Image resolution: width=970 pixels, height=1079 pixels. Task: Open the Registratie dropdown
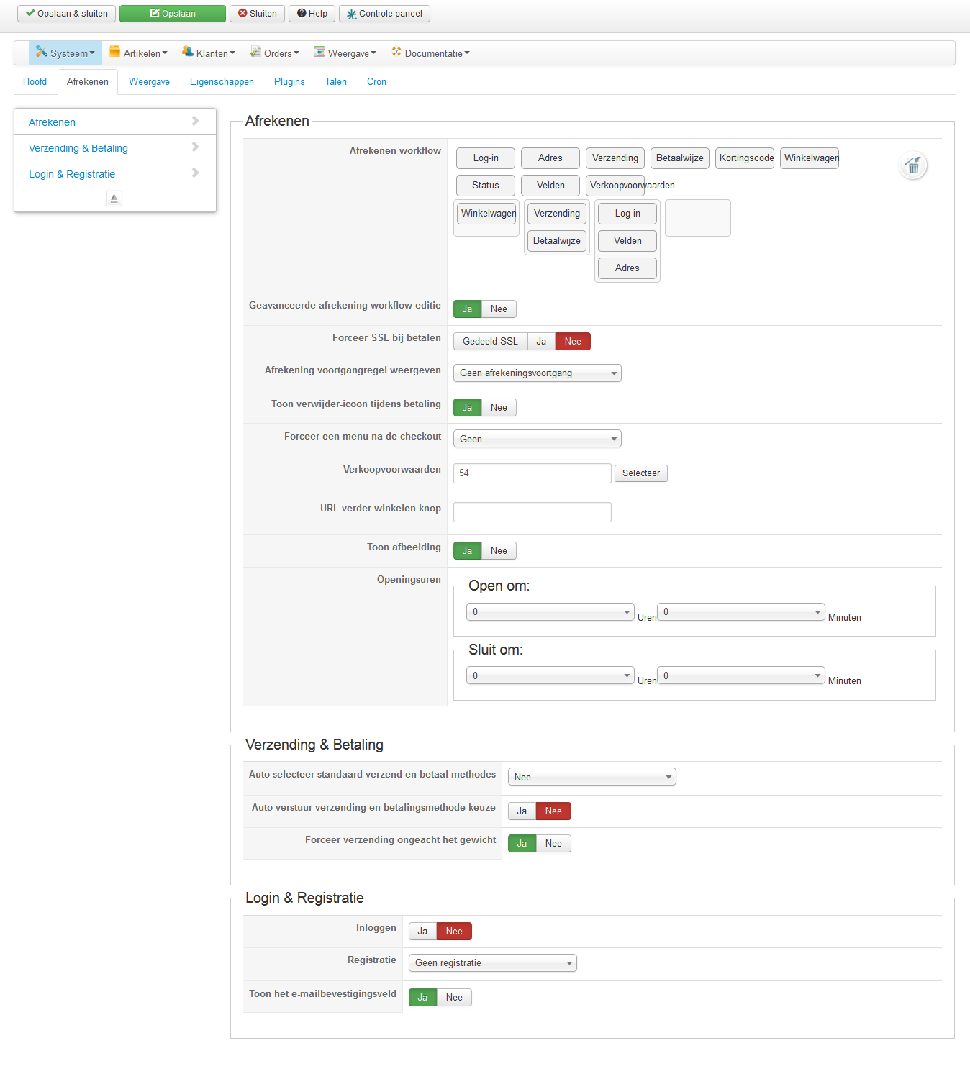[x=493, y=963]
